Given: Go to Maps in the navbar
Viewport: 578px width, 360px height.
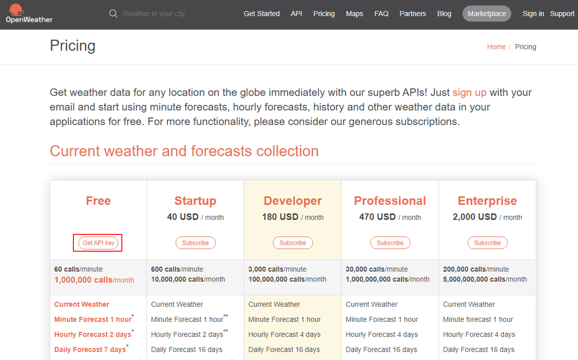Looking at the screenshot, I should pos(354,14).
